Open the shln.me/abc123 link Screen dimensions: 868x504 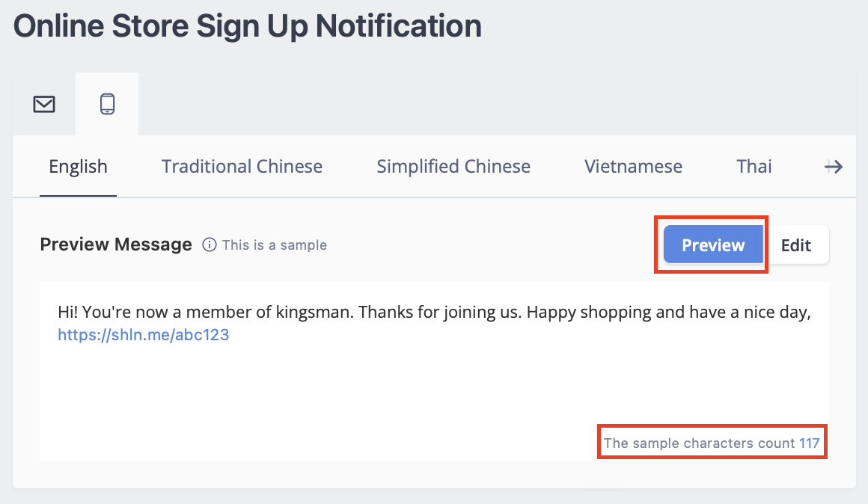(144, 335)
